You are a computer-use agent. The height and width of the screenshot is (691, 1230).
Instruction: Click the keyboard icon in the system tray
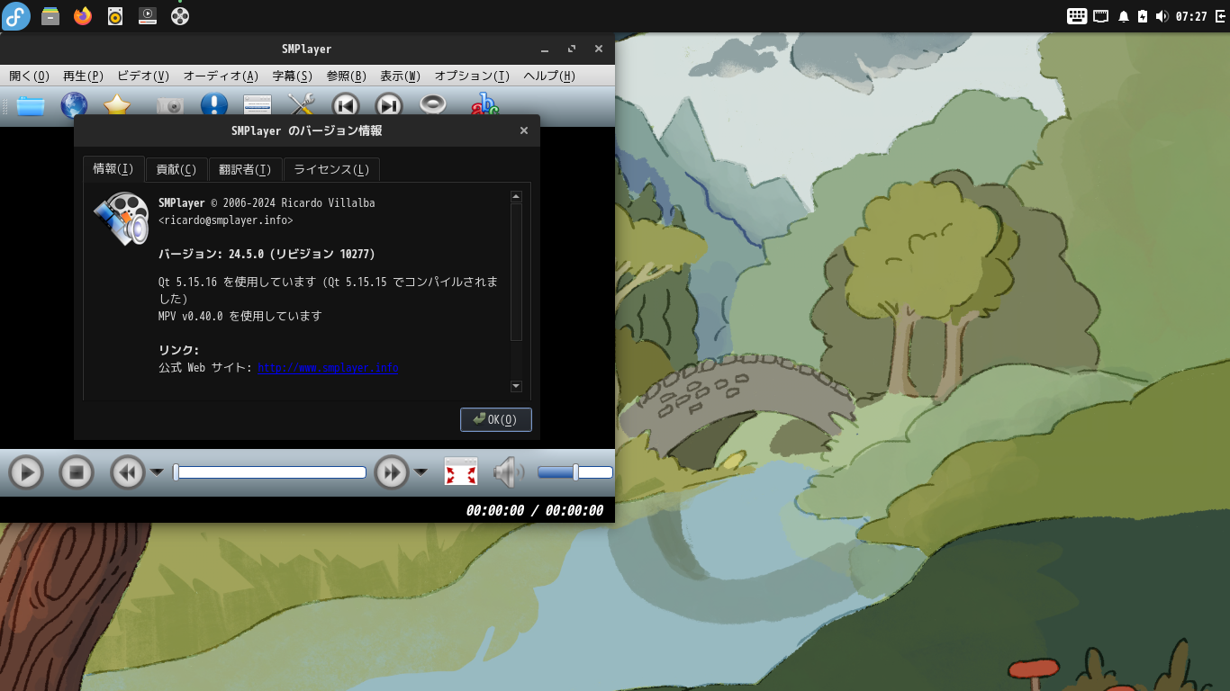pyautogui.click(x=1077, y=16)
